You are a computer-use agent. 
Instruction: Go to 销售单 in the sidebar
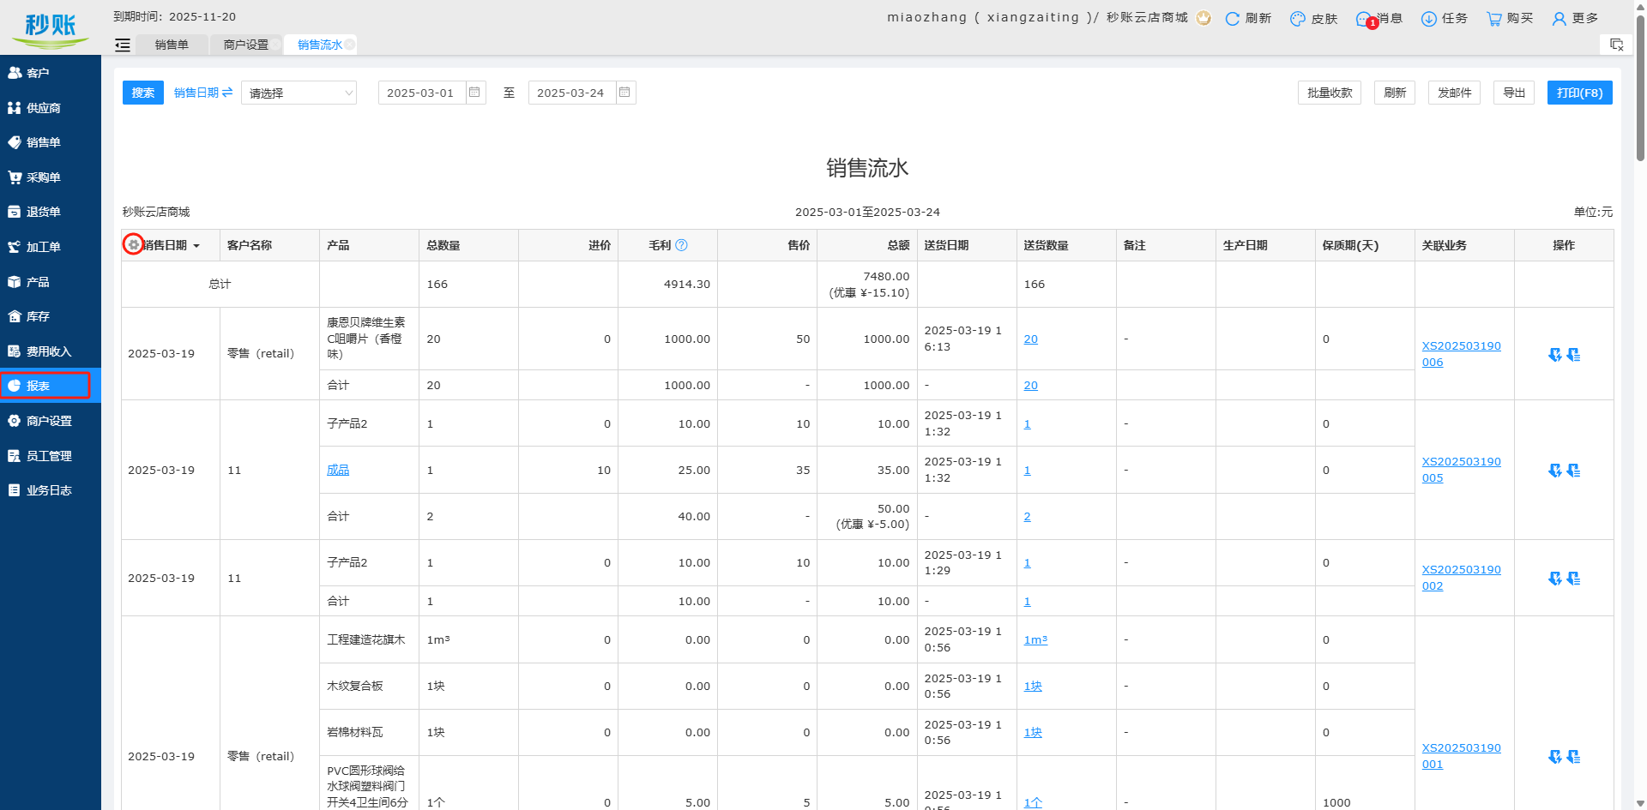[x=50, y=142]
